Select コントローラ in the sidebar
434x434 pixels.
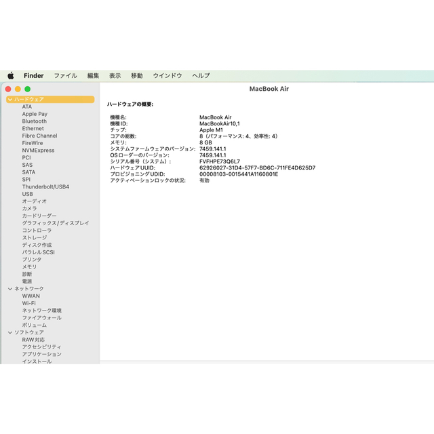tap(37, 231)
